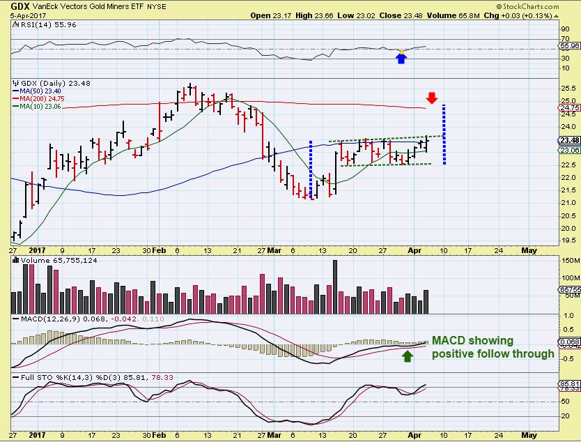The width and height of the screenshot is (581, 442).
Task: Click the StockCharts.com copyright label
Action: pyautogui.click(x=527, y=6)
